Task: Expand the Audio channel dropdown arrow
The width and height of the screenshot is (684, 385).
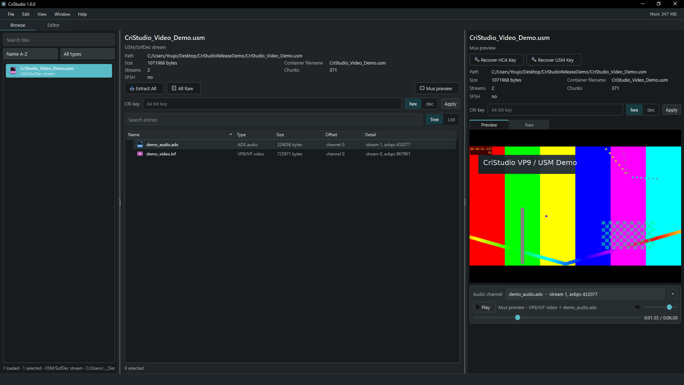Action: tap(673, 294)
